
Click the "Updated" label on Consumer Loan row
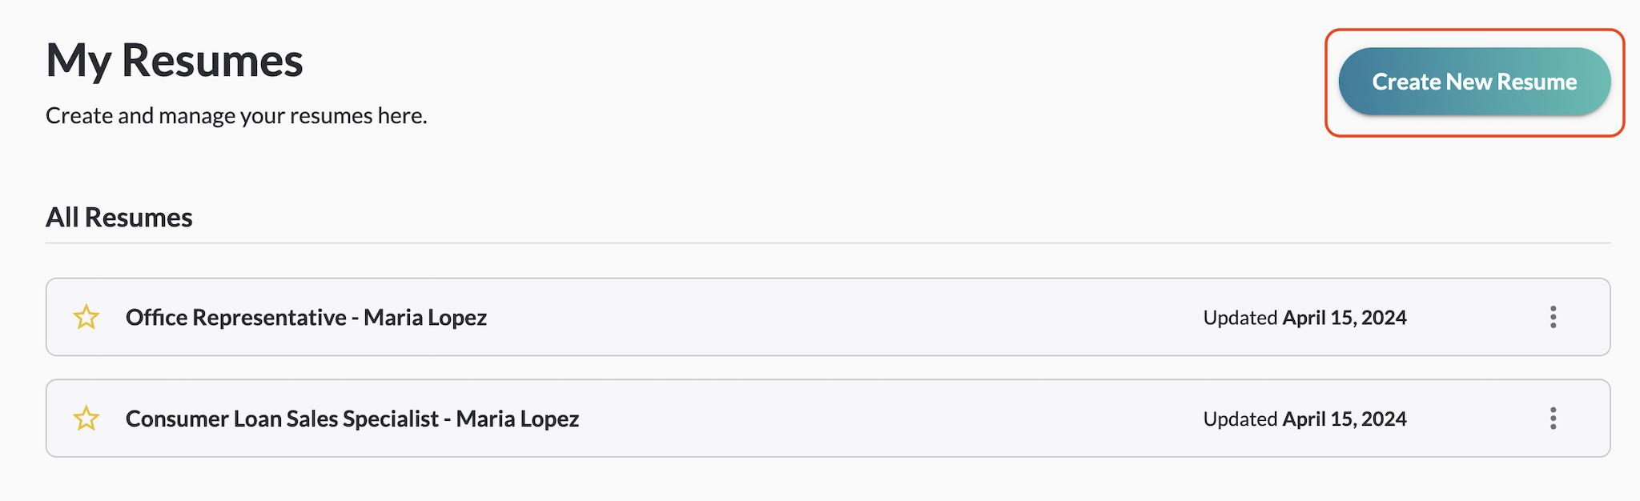[x=1240, y=419]
